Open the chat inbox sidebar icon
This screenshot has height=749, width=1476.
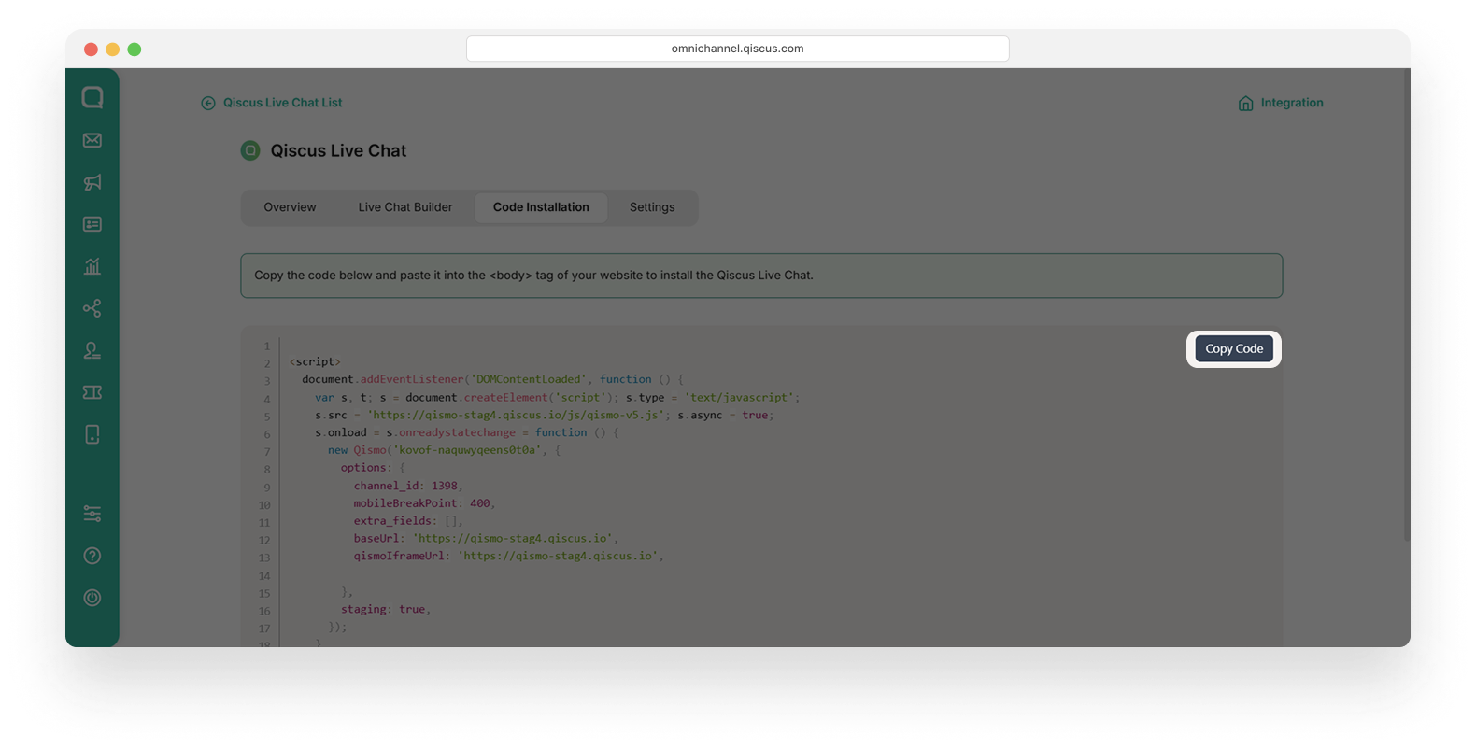92,97
